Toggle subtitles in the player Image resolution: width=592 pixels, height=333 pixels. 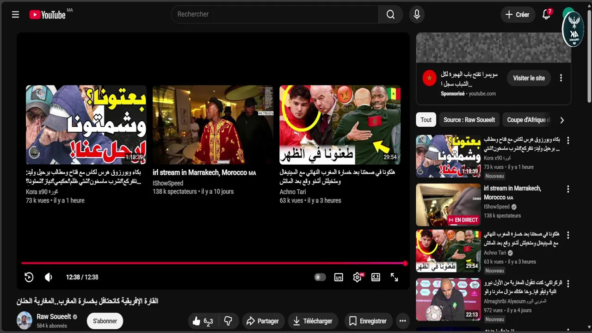tap(339, 277)
